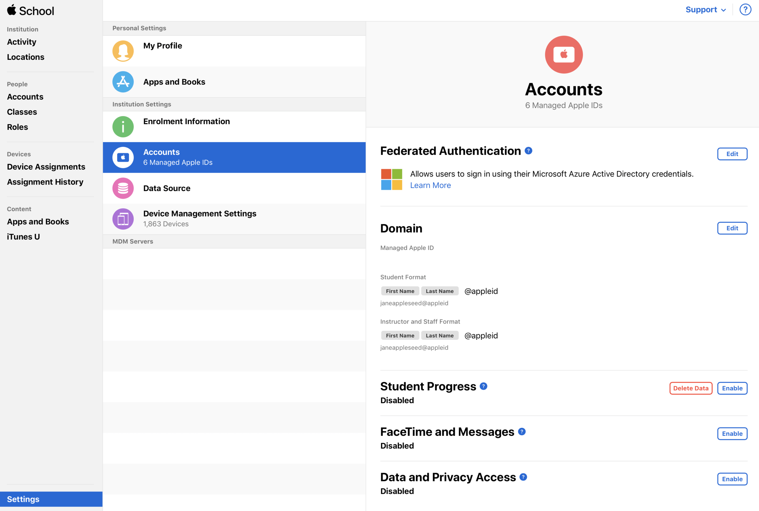This screenshot has width=759, height=511.
Task: Click the Accounts red Apple ID icon
Action: [x=563, y=54]
